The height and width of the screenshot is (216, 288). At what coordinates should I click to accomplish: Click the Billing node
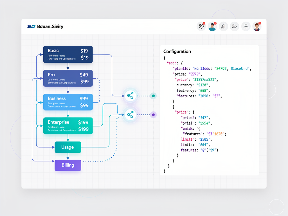pos(68,165)
